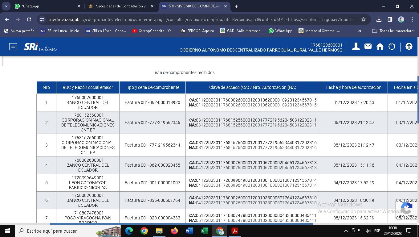The image size is (419, 237).
Task: Switch to Necesidades de Contratación tab
Action: click(117, 6)
